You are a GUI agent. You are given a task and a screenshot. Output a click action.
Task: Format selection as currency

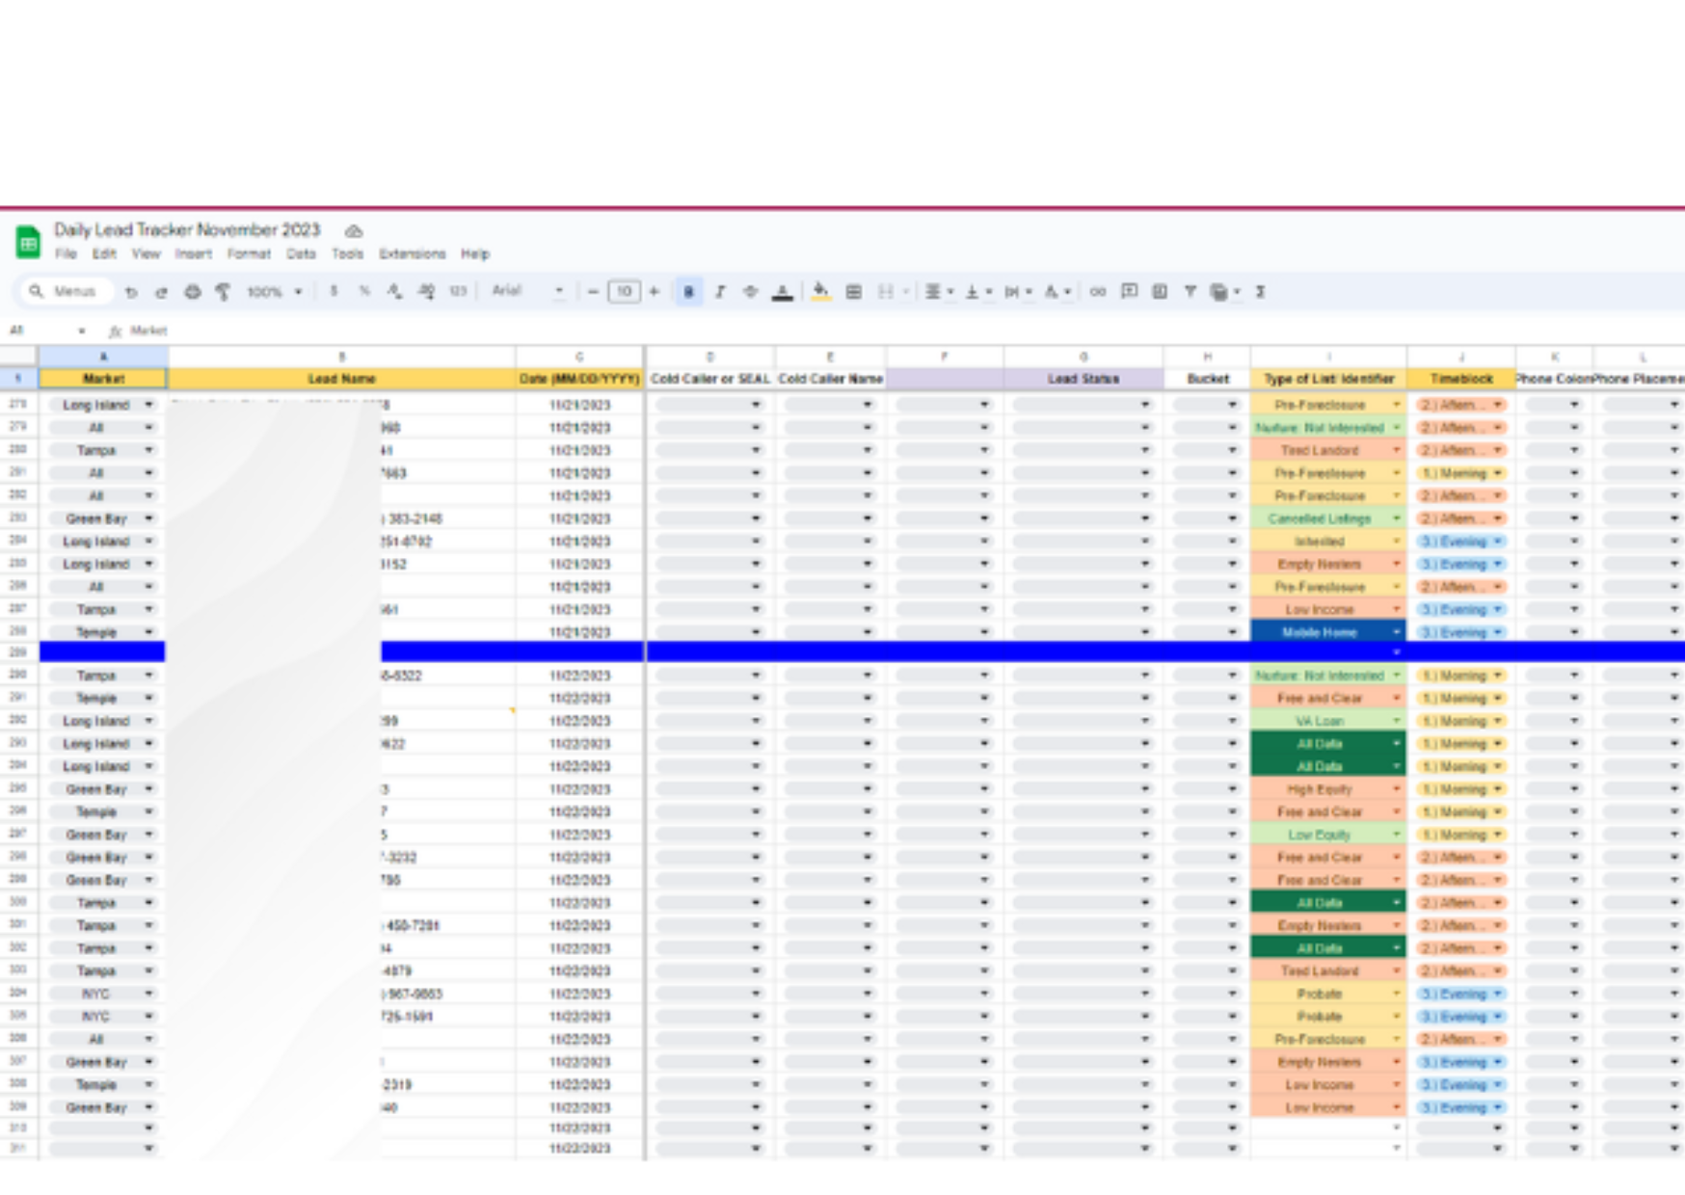(334, 291)
